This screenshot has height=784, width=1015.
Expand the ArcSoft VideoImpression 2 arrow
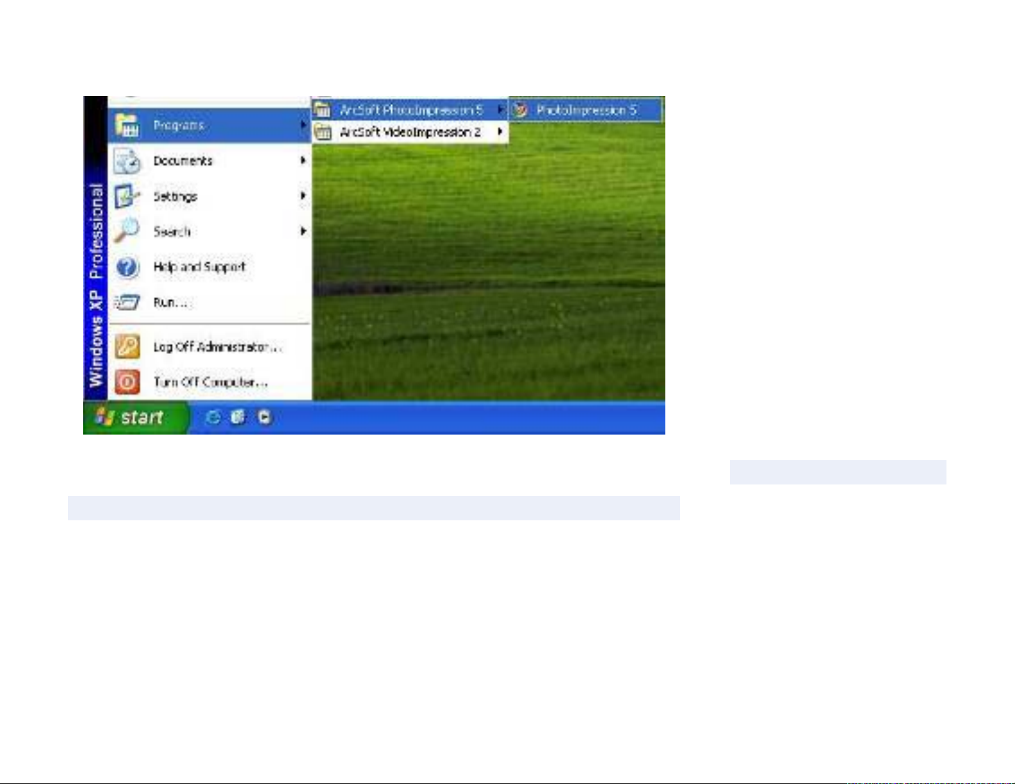(500, 132)
